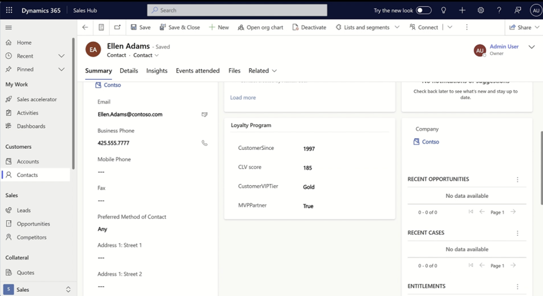Image resolution: width=543 pixels, height=296 pixels.
Task: Collapse the site map with hamburger icon
Action: pos(9,27)
